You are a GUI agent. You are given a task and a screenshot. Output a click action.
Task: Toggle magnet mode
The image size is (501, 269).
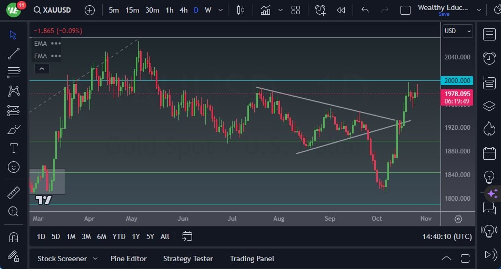[x=14, y=237]
